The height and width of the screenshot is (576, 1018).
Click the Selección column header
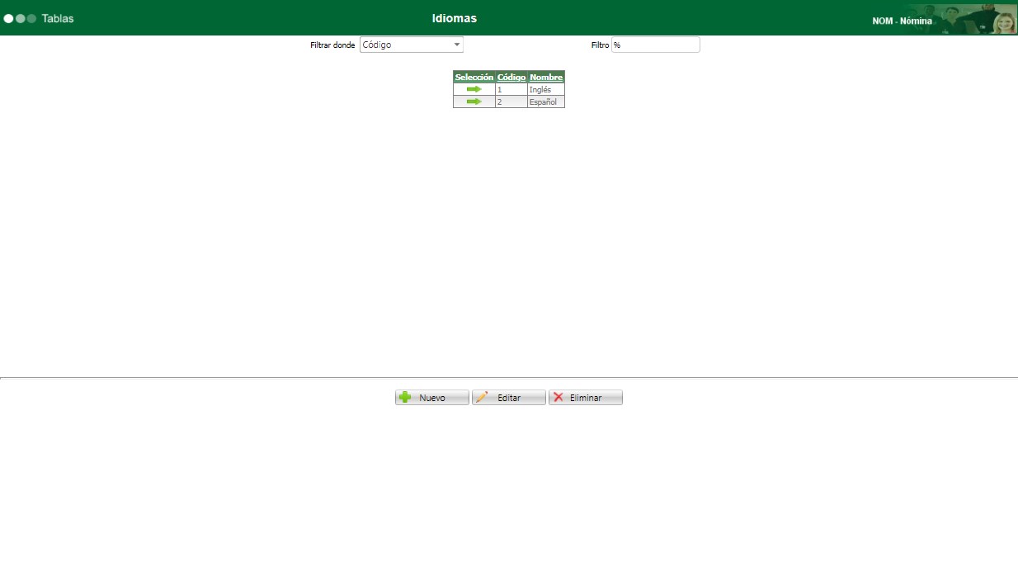tap(474, 77)
